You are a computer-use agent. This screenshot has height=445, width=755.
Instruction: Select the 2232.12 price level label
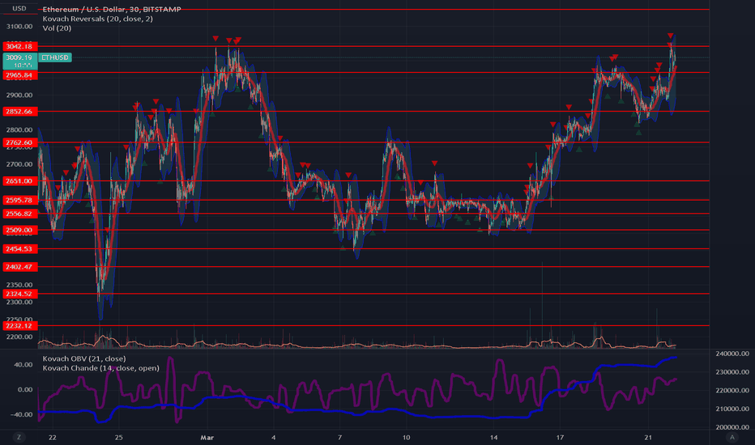coord(19,326)
